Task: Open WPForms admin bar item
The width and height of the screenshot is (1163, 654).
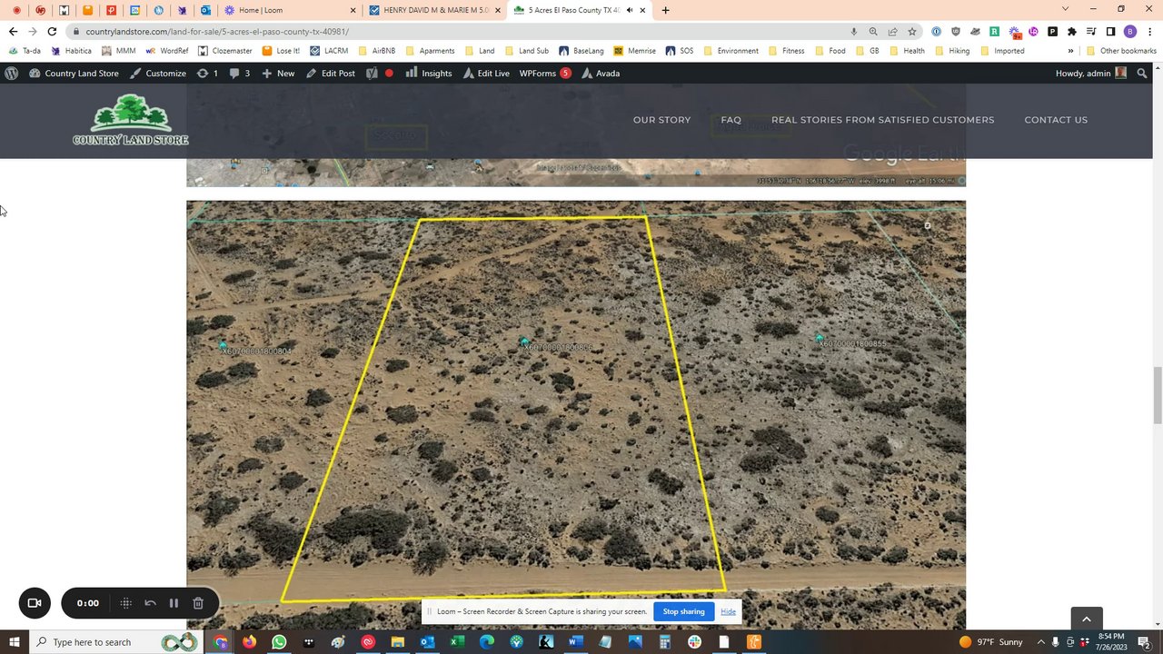Action: 545,74
